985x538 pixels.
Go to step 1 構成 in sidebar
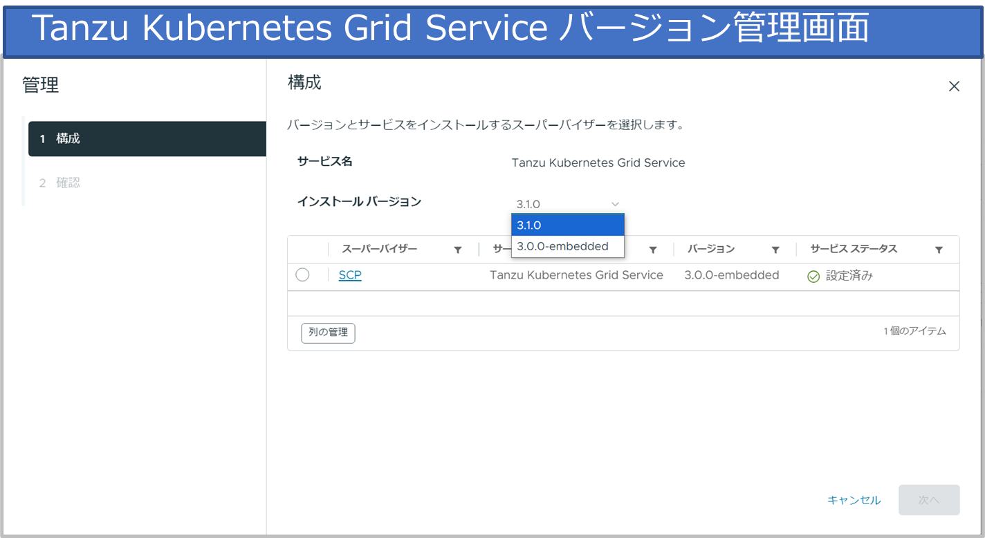click(x=147, y=139)
